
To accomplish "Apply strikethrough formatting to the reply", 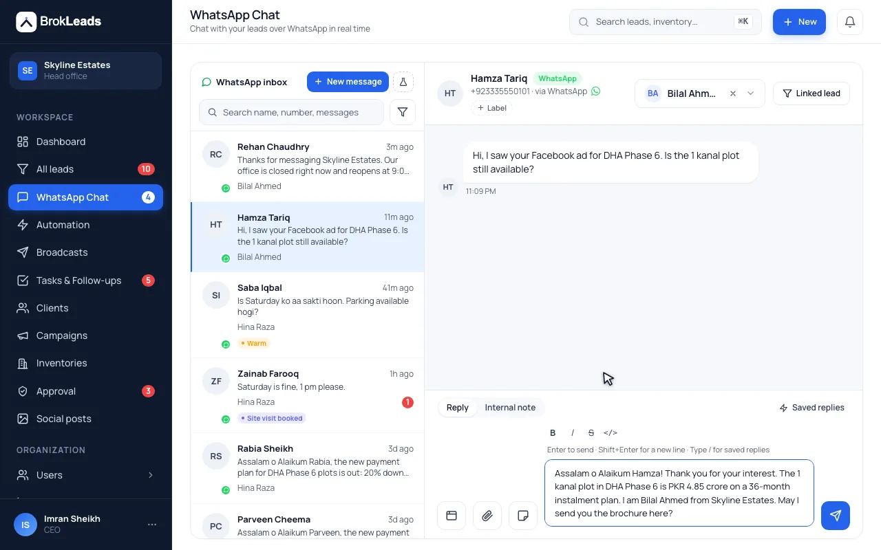I will [x=591, y=432].
